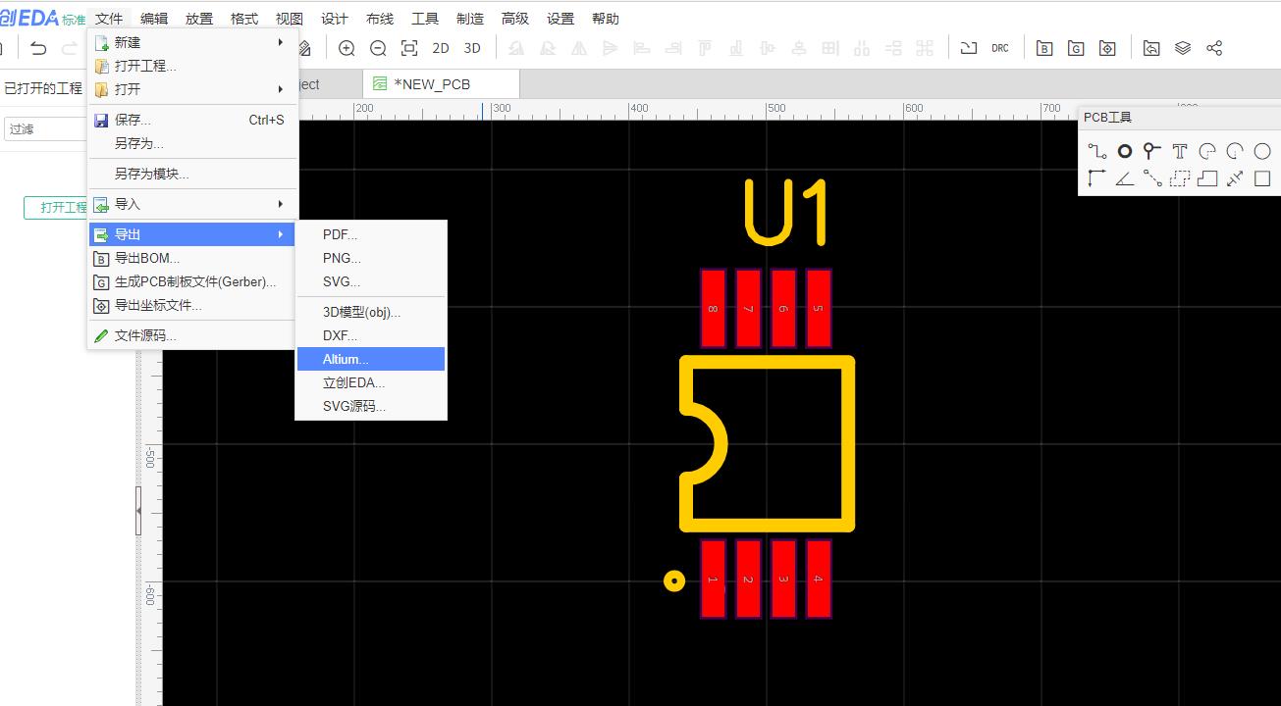
Task: Run the DRC check from the toolbar
Action: (x=1000, y=48)
